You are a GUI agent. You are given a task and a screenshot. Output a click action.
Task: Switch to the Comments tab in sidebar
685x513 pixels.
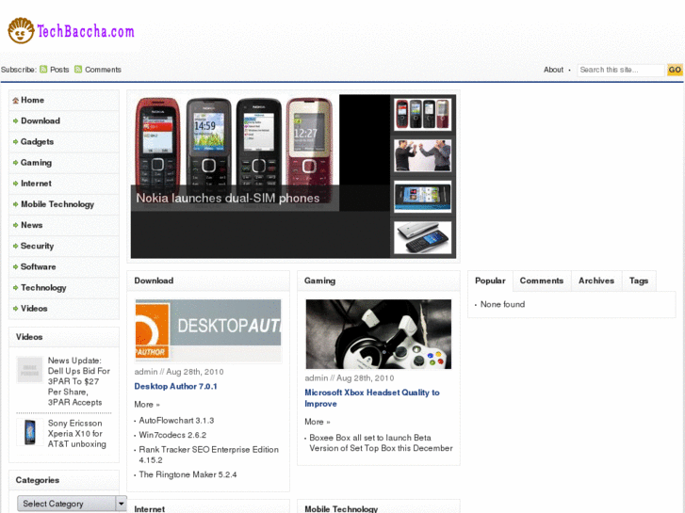click(x=542, y=281)
